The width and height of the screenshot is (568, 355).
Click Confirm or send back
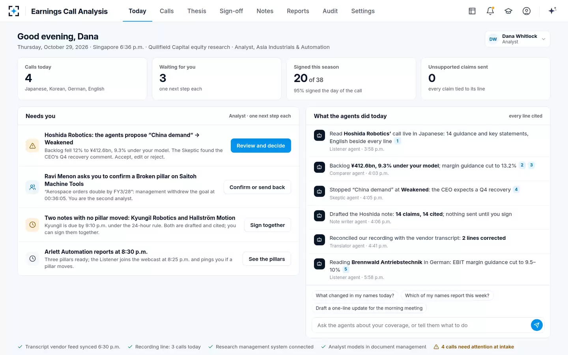tap(257, 187)
